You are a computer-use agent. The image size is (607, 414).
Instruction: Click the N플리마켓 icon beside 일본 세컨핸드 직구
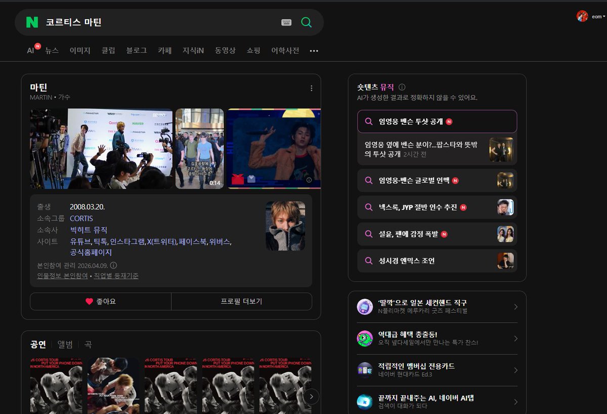click(x=365, y=307)
